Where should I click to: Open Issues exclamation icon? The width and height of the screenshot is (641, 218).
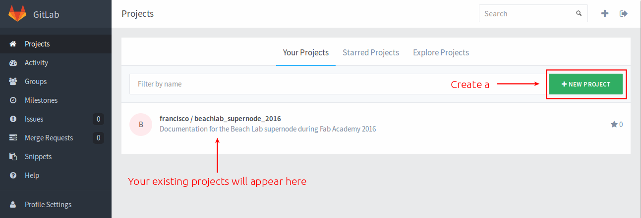pyautogui.click(x=13, y=119)
